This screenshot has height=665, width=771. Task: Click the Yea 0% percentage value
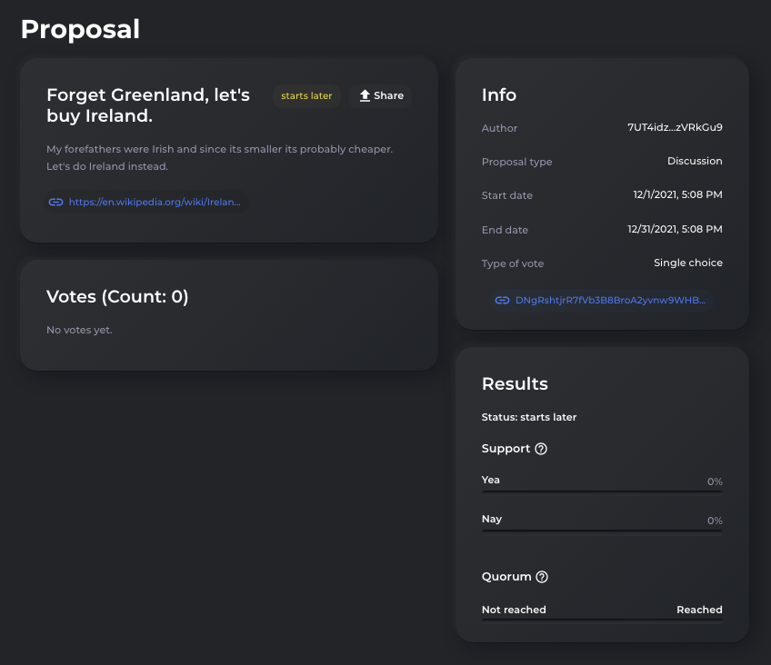pos(715,481)
